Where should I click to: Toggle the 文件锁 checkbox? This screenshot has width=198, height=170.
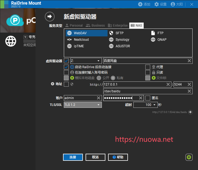pyautogui.click(x=148, y=78)
